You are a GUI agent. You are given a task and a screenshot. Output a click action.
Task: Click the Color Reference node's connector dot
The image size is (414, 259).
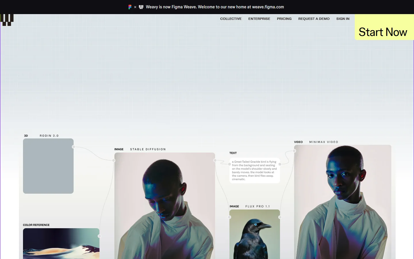pos(99,236)
